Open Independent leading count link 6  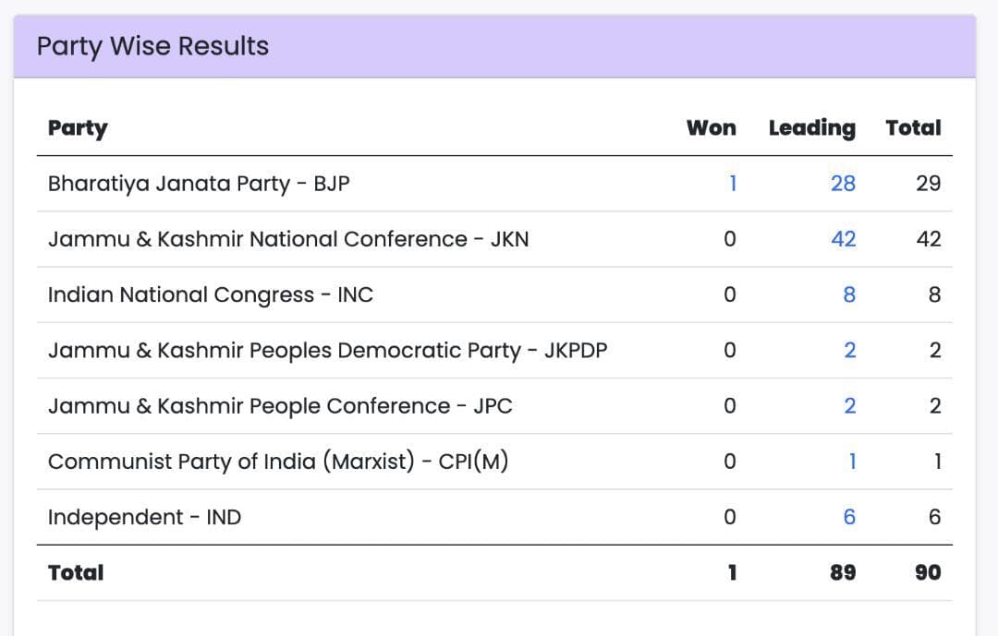[849, 517]
